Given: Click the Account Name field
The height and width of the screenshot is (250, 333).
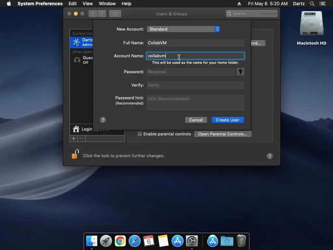Looking at the screenshot, I should coord(195,56).
